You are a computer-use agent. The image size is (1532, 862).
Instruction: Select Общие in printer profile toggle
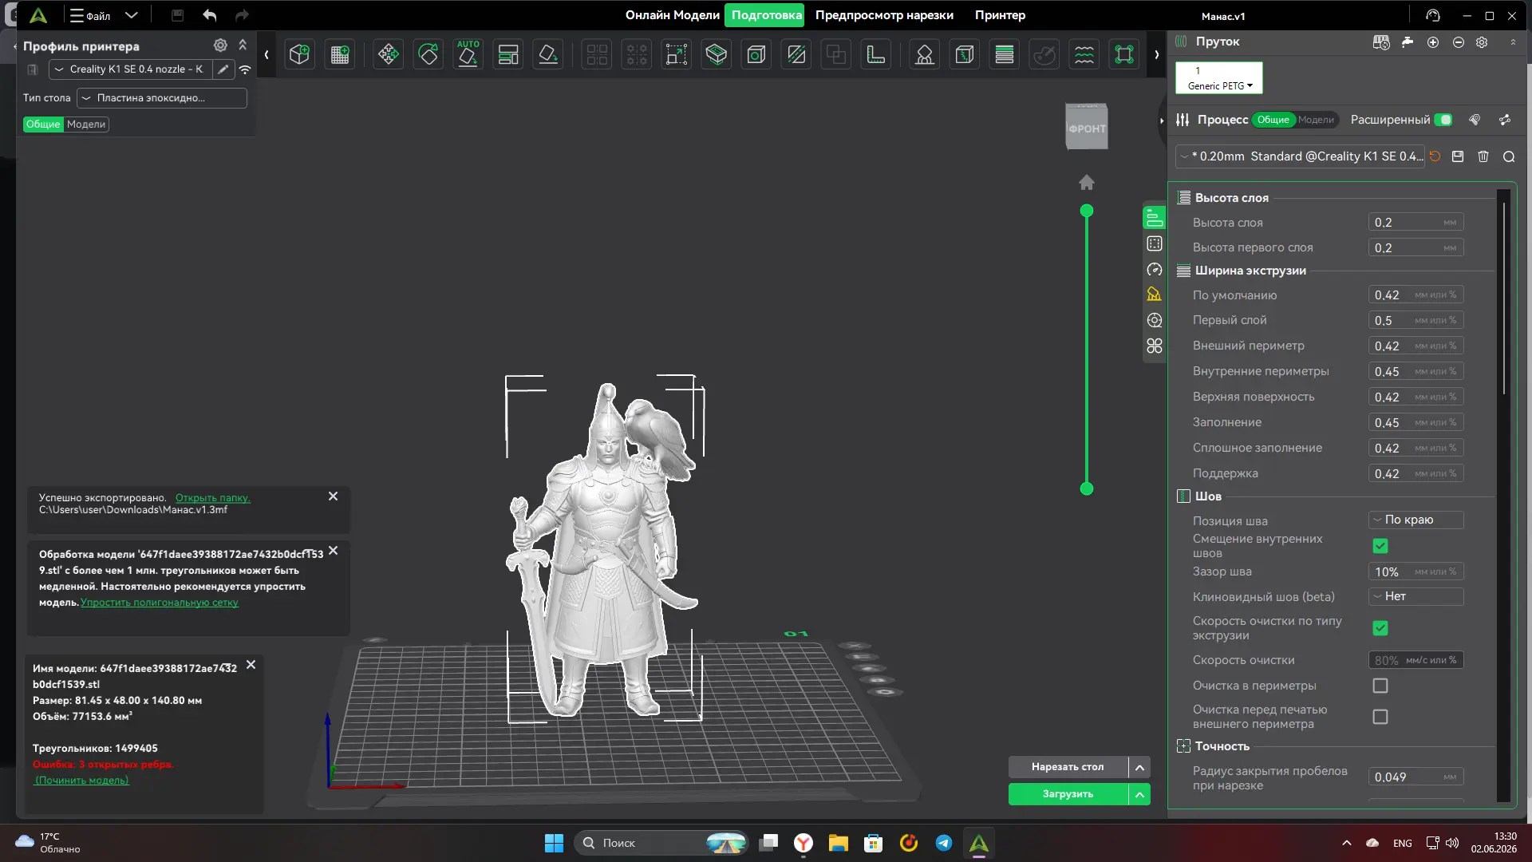coord(43,125)
